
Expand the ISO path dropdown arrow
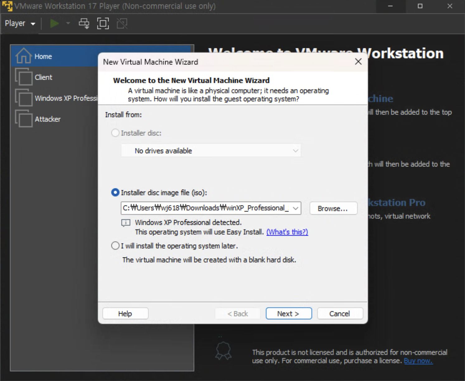[x=295, y=208]
